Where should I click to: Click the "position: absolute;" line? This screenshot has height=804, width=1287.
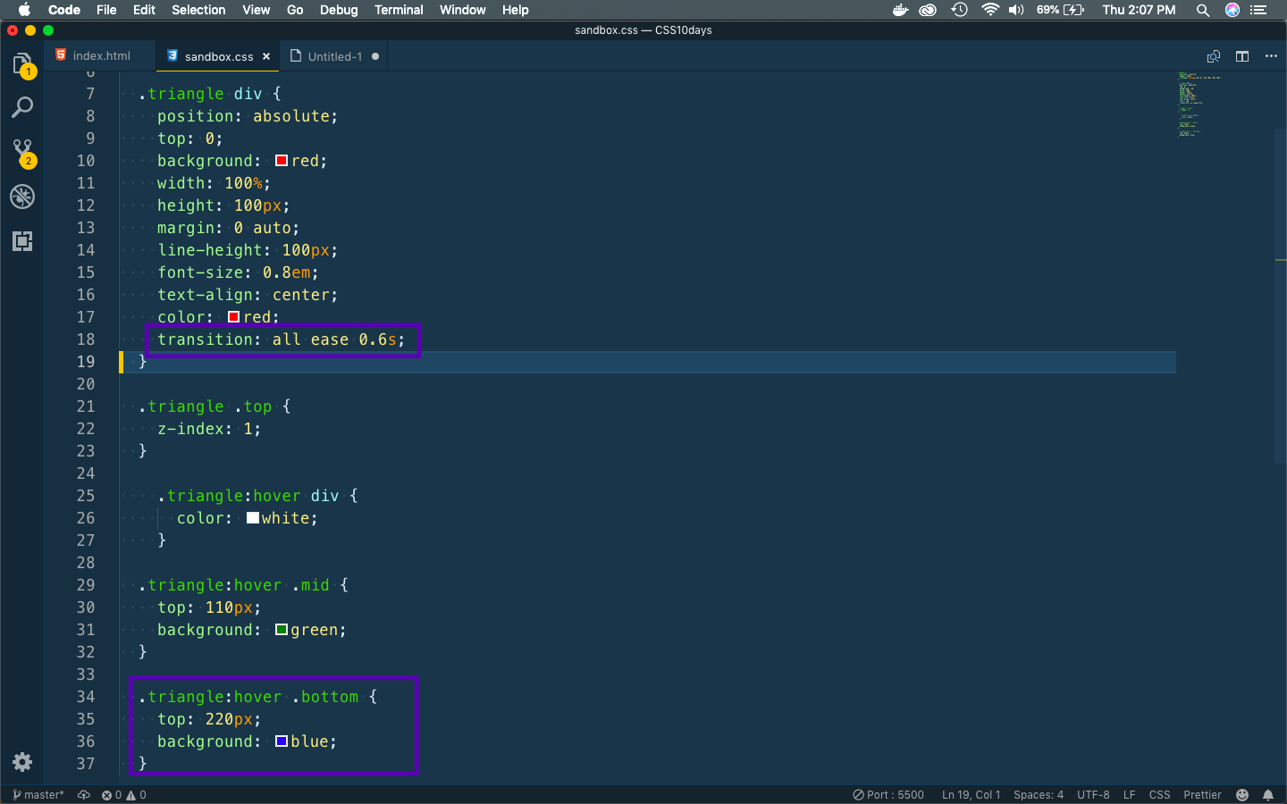click(x=248, y=116)
